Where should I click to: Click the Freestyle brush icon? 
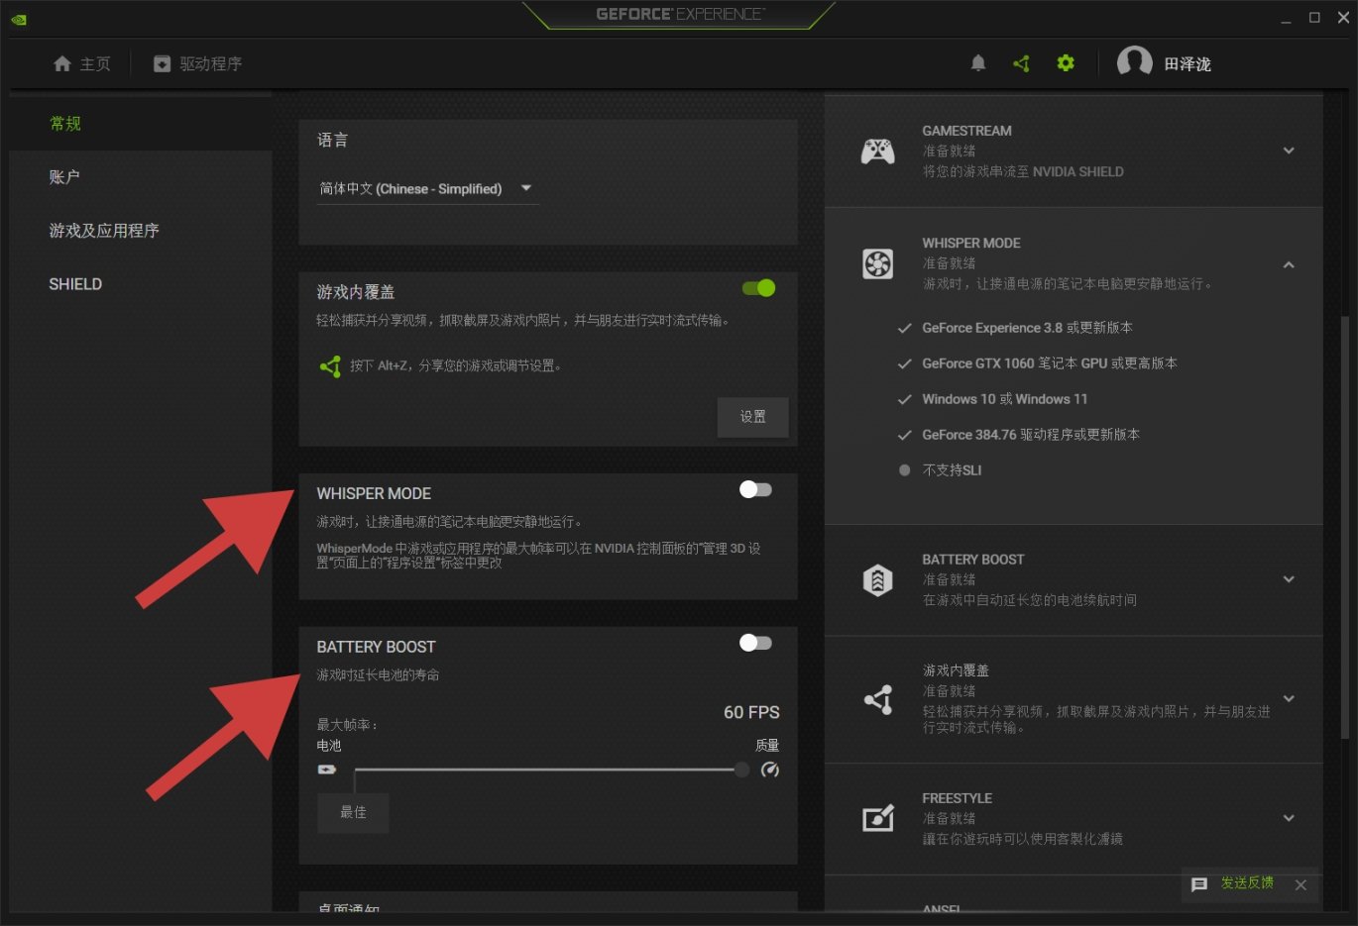click(878, 818)
